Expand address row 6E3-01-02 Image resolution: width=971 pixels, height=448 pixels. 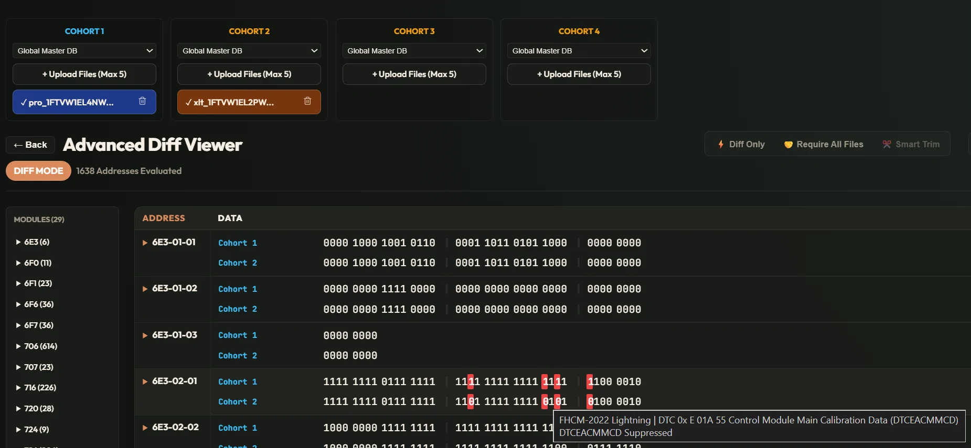tap(145, 289)
